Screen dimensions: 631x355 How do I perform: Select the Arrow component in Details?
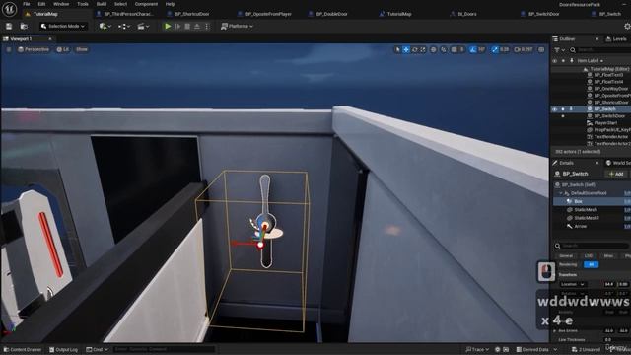pos(580,226)
